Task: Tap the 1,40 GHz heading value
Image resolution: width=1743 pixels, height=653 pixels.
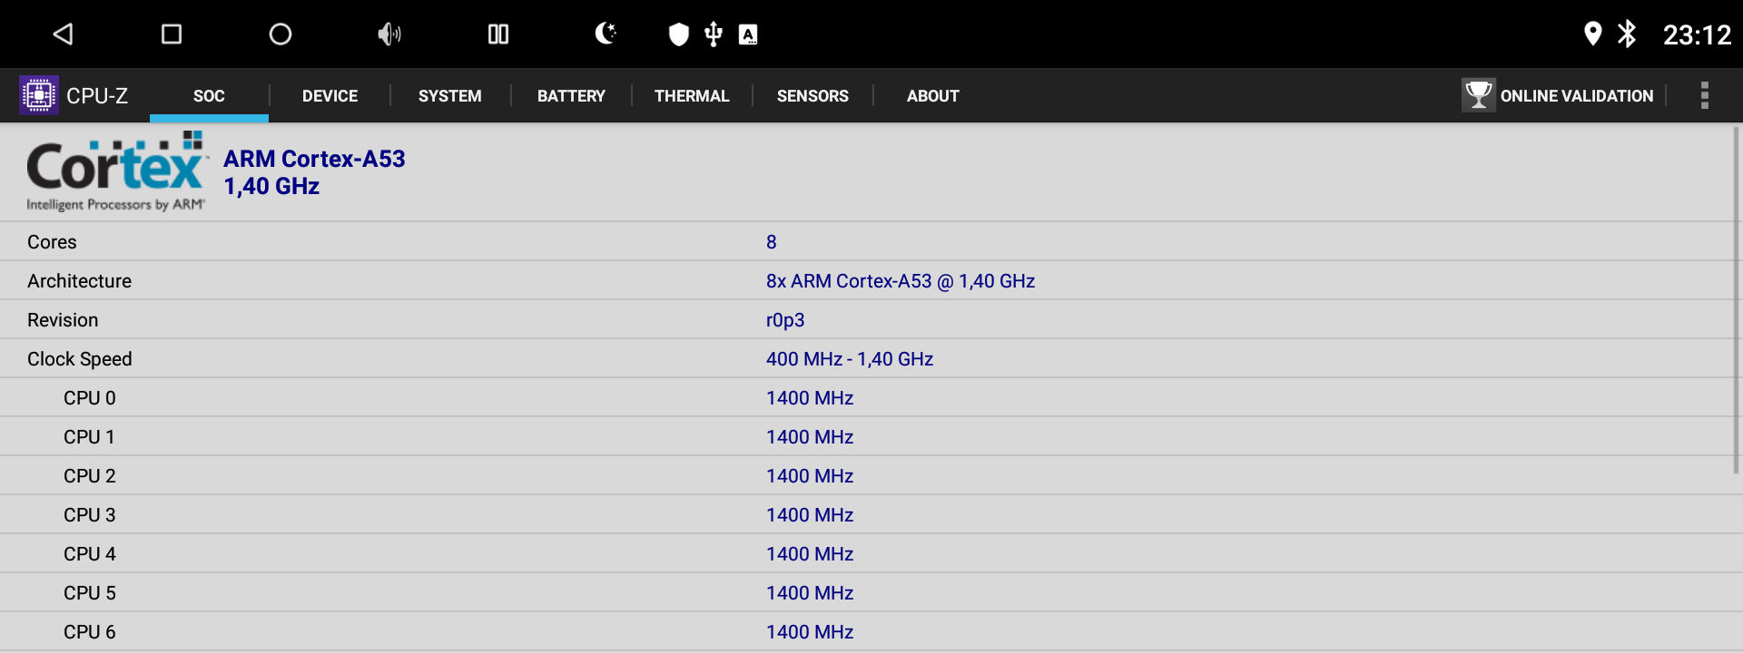Action: click(271, 186)
